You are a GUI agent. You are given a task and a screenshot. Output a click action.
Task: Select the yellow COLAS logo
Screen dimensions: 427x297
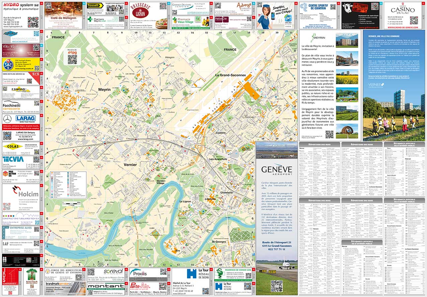click(12, 146)
